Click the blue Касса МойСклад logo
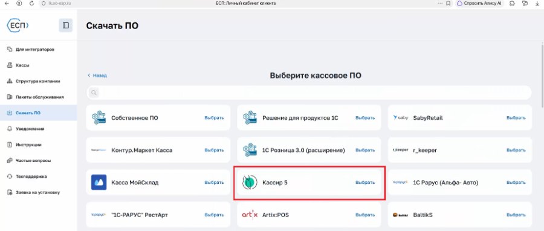The width and height of the screenshot is (544, 231). tap(99, 183)
